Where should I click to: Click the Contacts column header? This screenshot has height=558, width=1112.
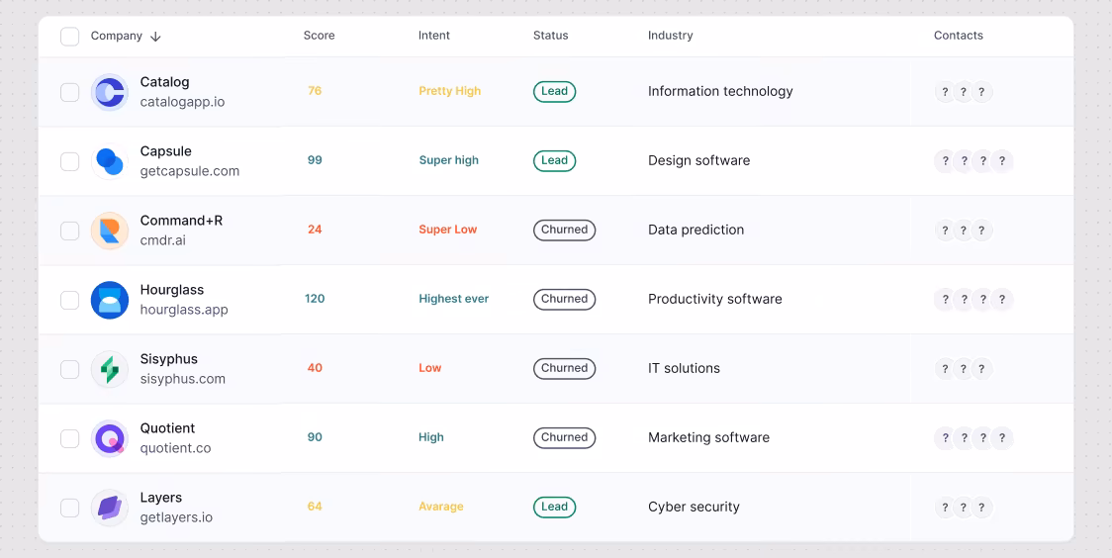tap(958, 36)
